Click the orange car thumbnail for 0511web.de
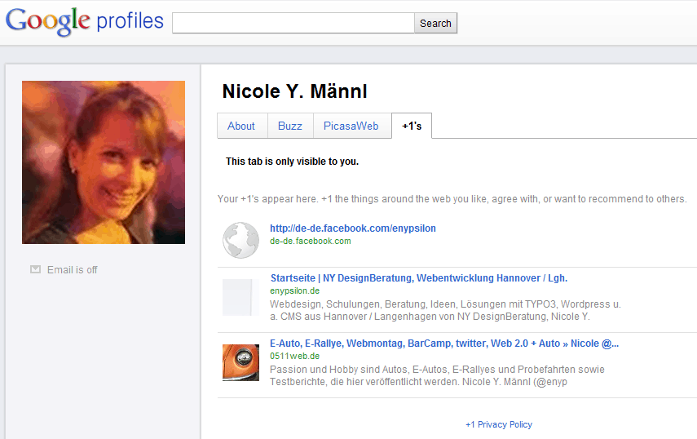The width and height of the screenshot is (697, 439). [x=240, y=362]
